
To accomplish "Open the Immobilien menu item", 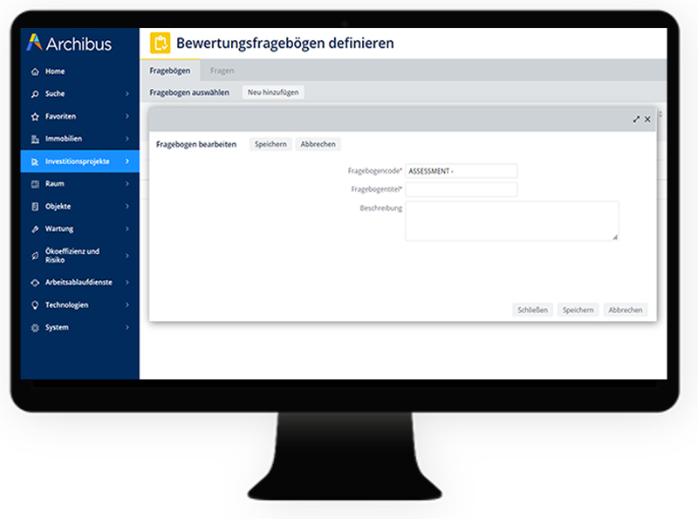I will [x=79, y=139].
